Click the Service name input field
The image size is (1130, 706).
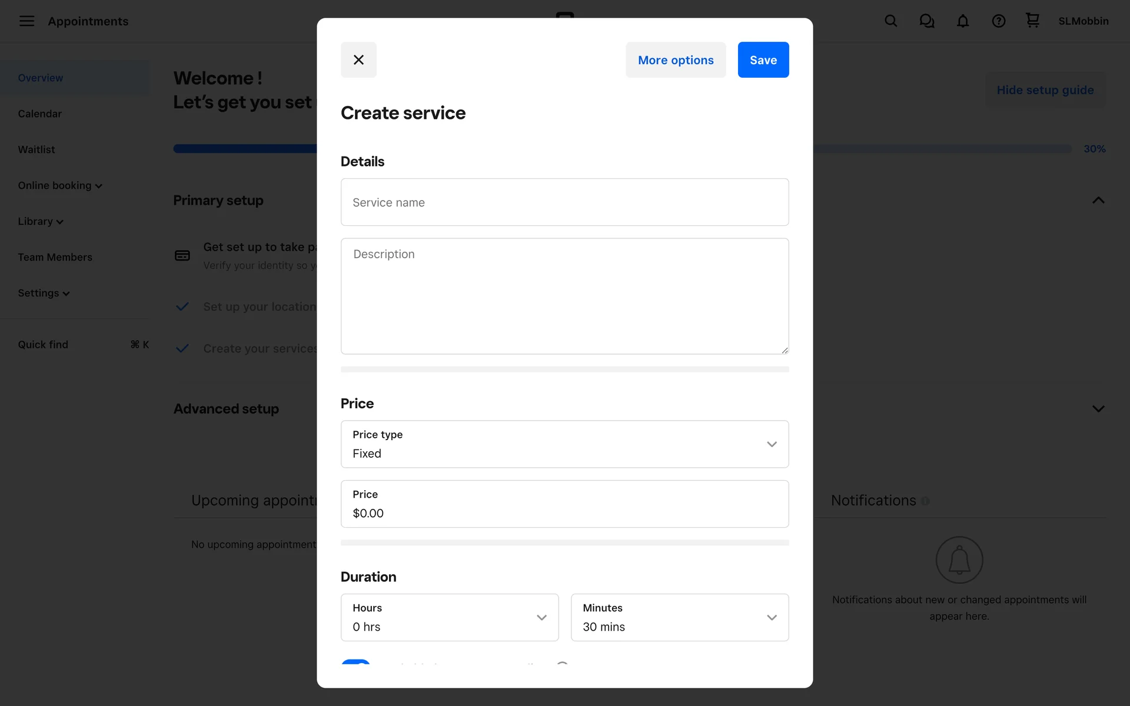point(564,202)
